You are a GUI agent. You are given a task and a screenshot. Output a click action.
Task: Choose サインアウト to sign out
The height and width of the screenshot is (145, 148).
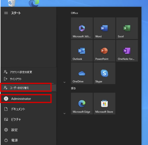pos(28,79)
